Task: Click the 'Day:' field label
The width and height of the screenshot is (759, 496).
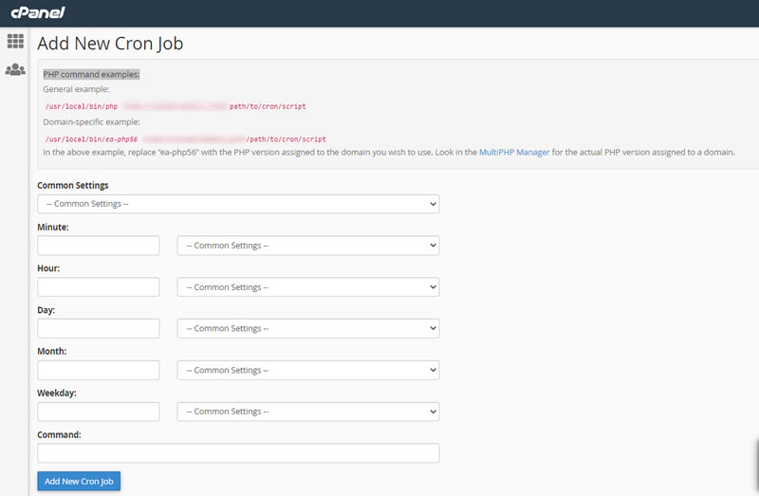Action: (x=46, y=310)
